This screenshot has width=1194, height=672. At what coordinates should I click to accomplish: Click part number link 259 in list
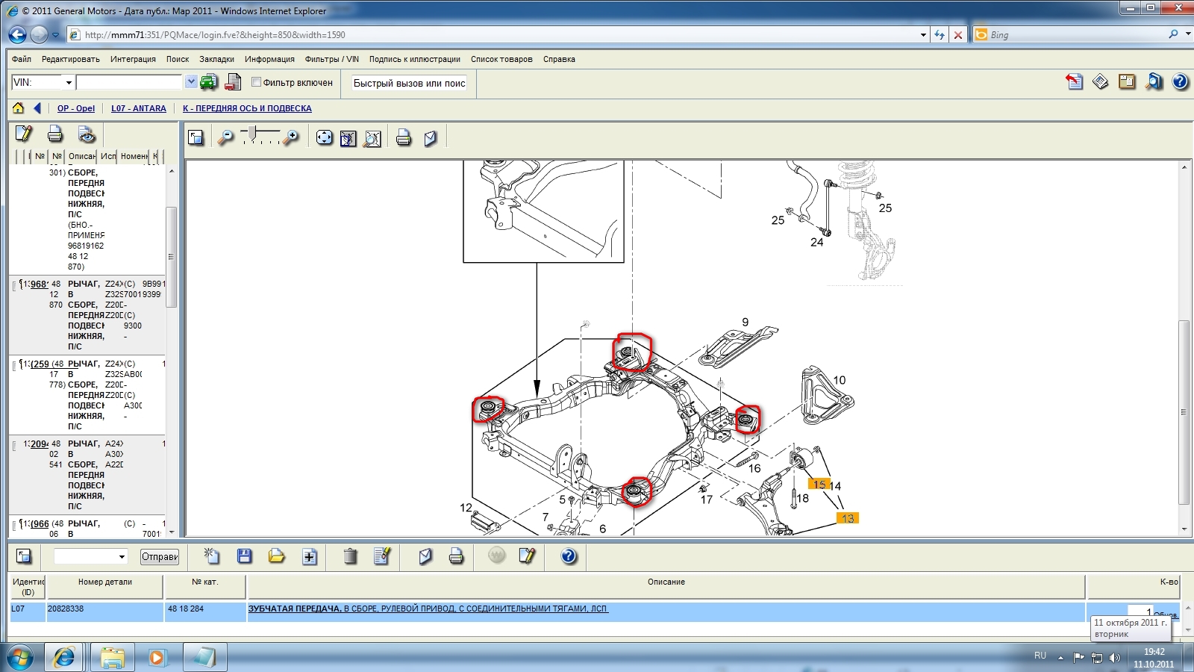(x=40, y=364)
